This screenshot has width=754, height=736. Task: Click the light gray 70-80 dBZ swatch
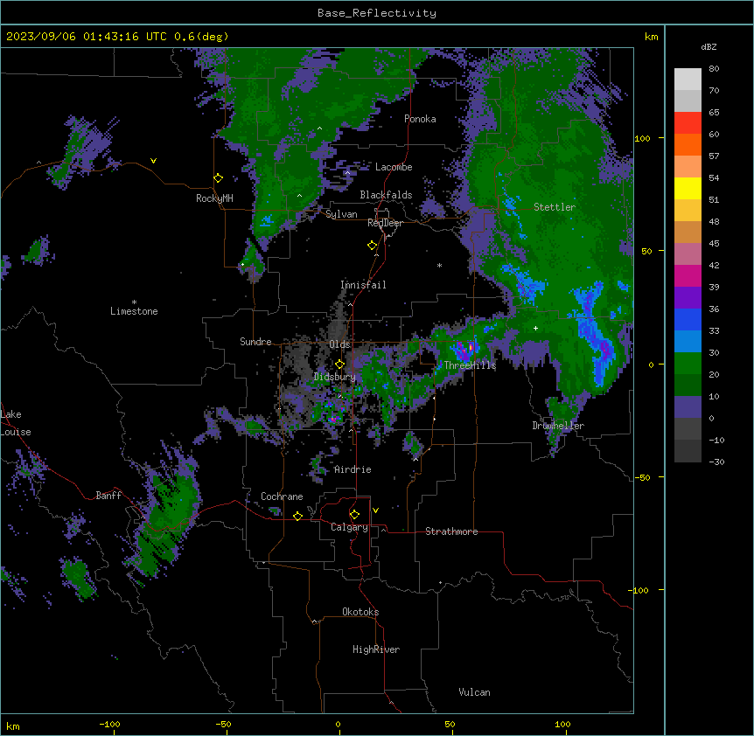pos(688,80)
